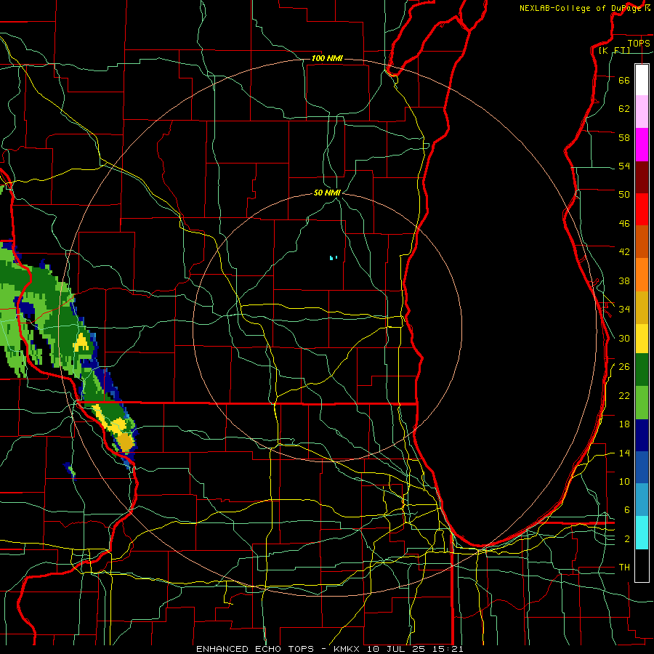This screenshot has height=654, width=654.
Task: Click the "TOPS" legend title
Action: (639, 43)
